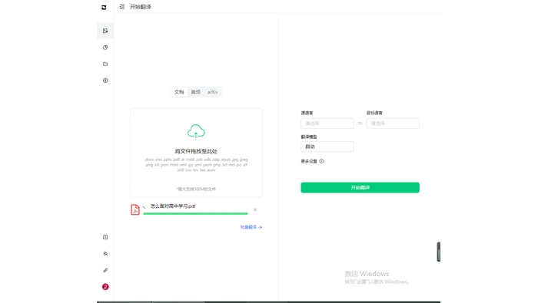Click the cloud upload icon
The height and width of the screenshot is (303, 538).
[196, 131]
